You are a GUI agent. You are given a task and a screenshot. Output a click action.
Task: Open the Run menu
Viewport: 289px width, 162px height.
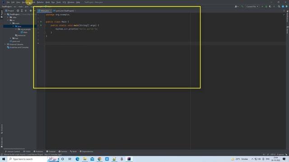[x=53, y=2]
